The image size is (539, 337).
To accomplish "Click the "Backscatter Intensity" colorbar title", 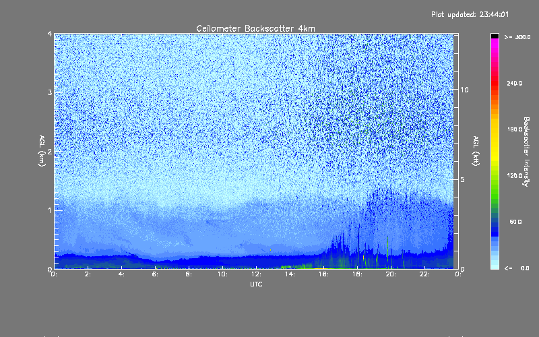I will pos(526,152).
